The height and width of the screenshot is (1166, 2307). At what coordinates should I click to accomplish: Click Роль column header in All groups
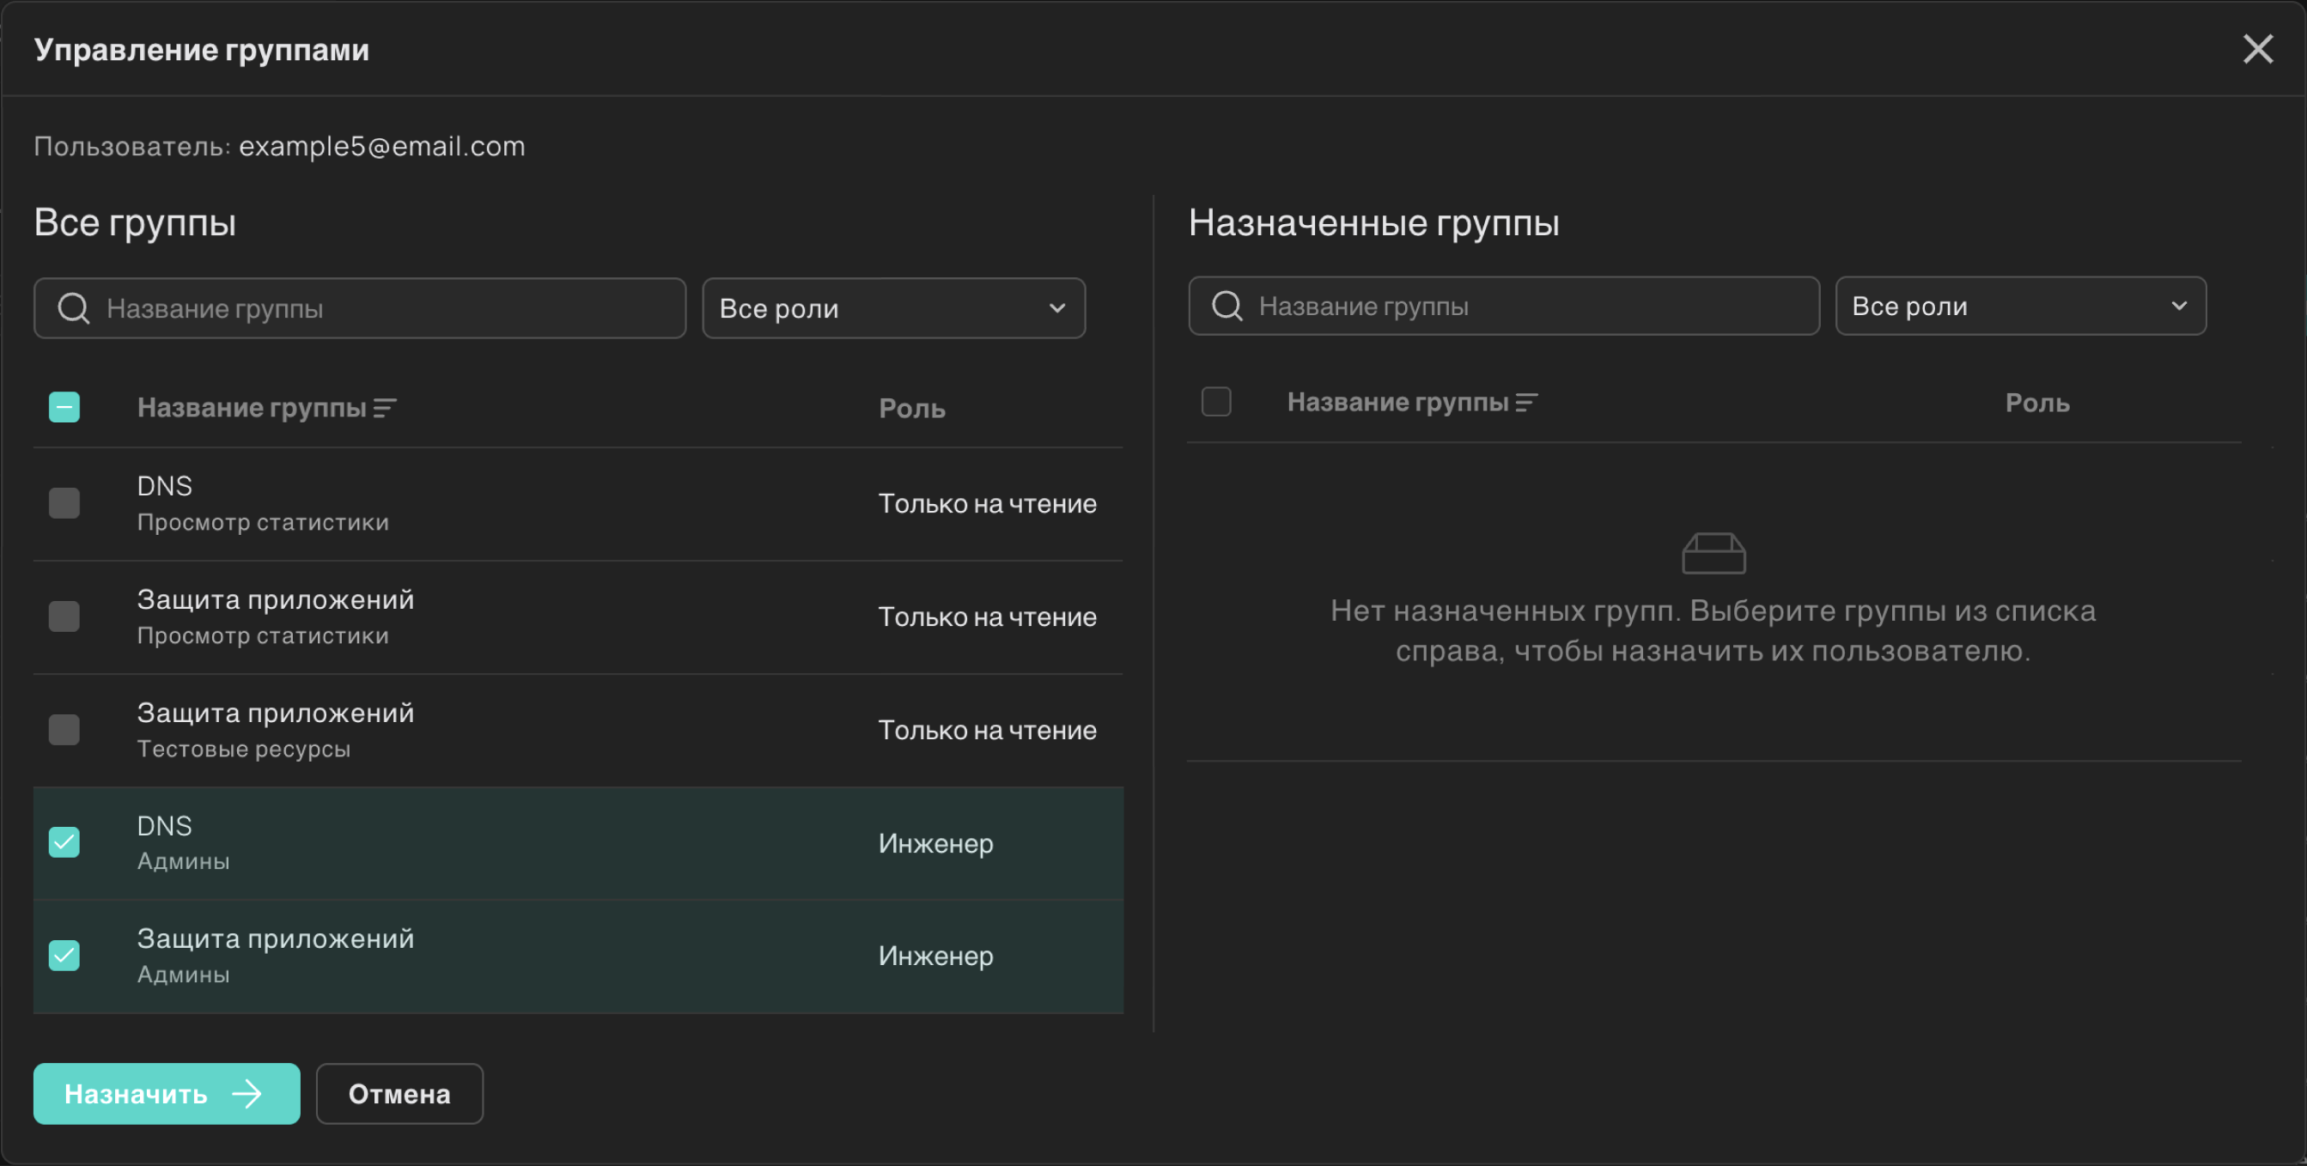(x=911, y=409)
